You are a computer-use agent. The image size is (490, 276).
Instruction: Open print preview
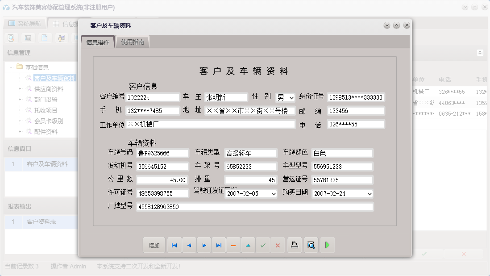point(311,245)
